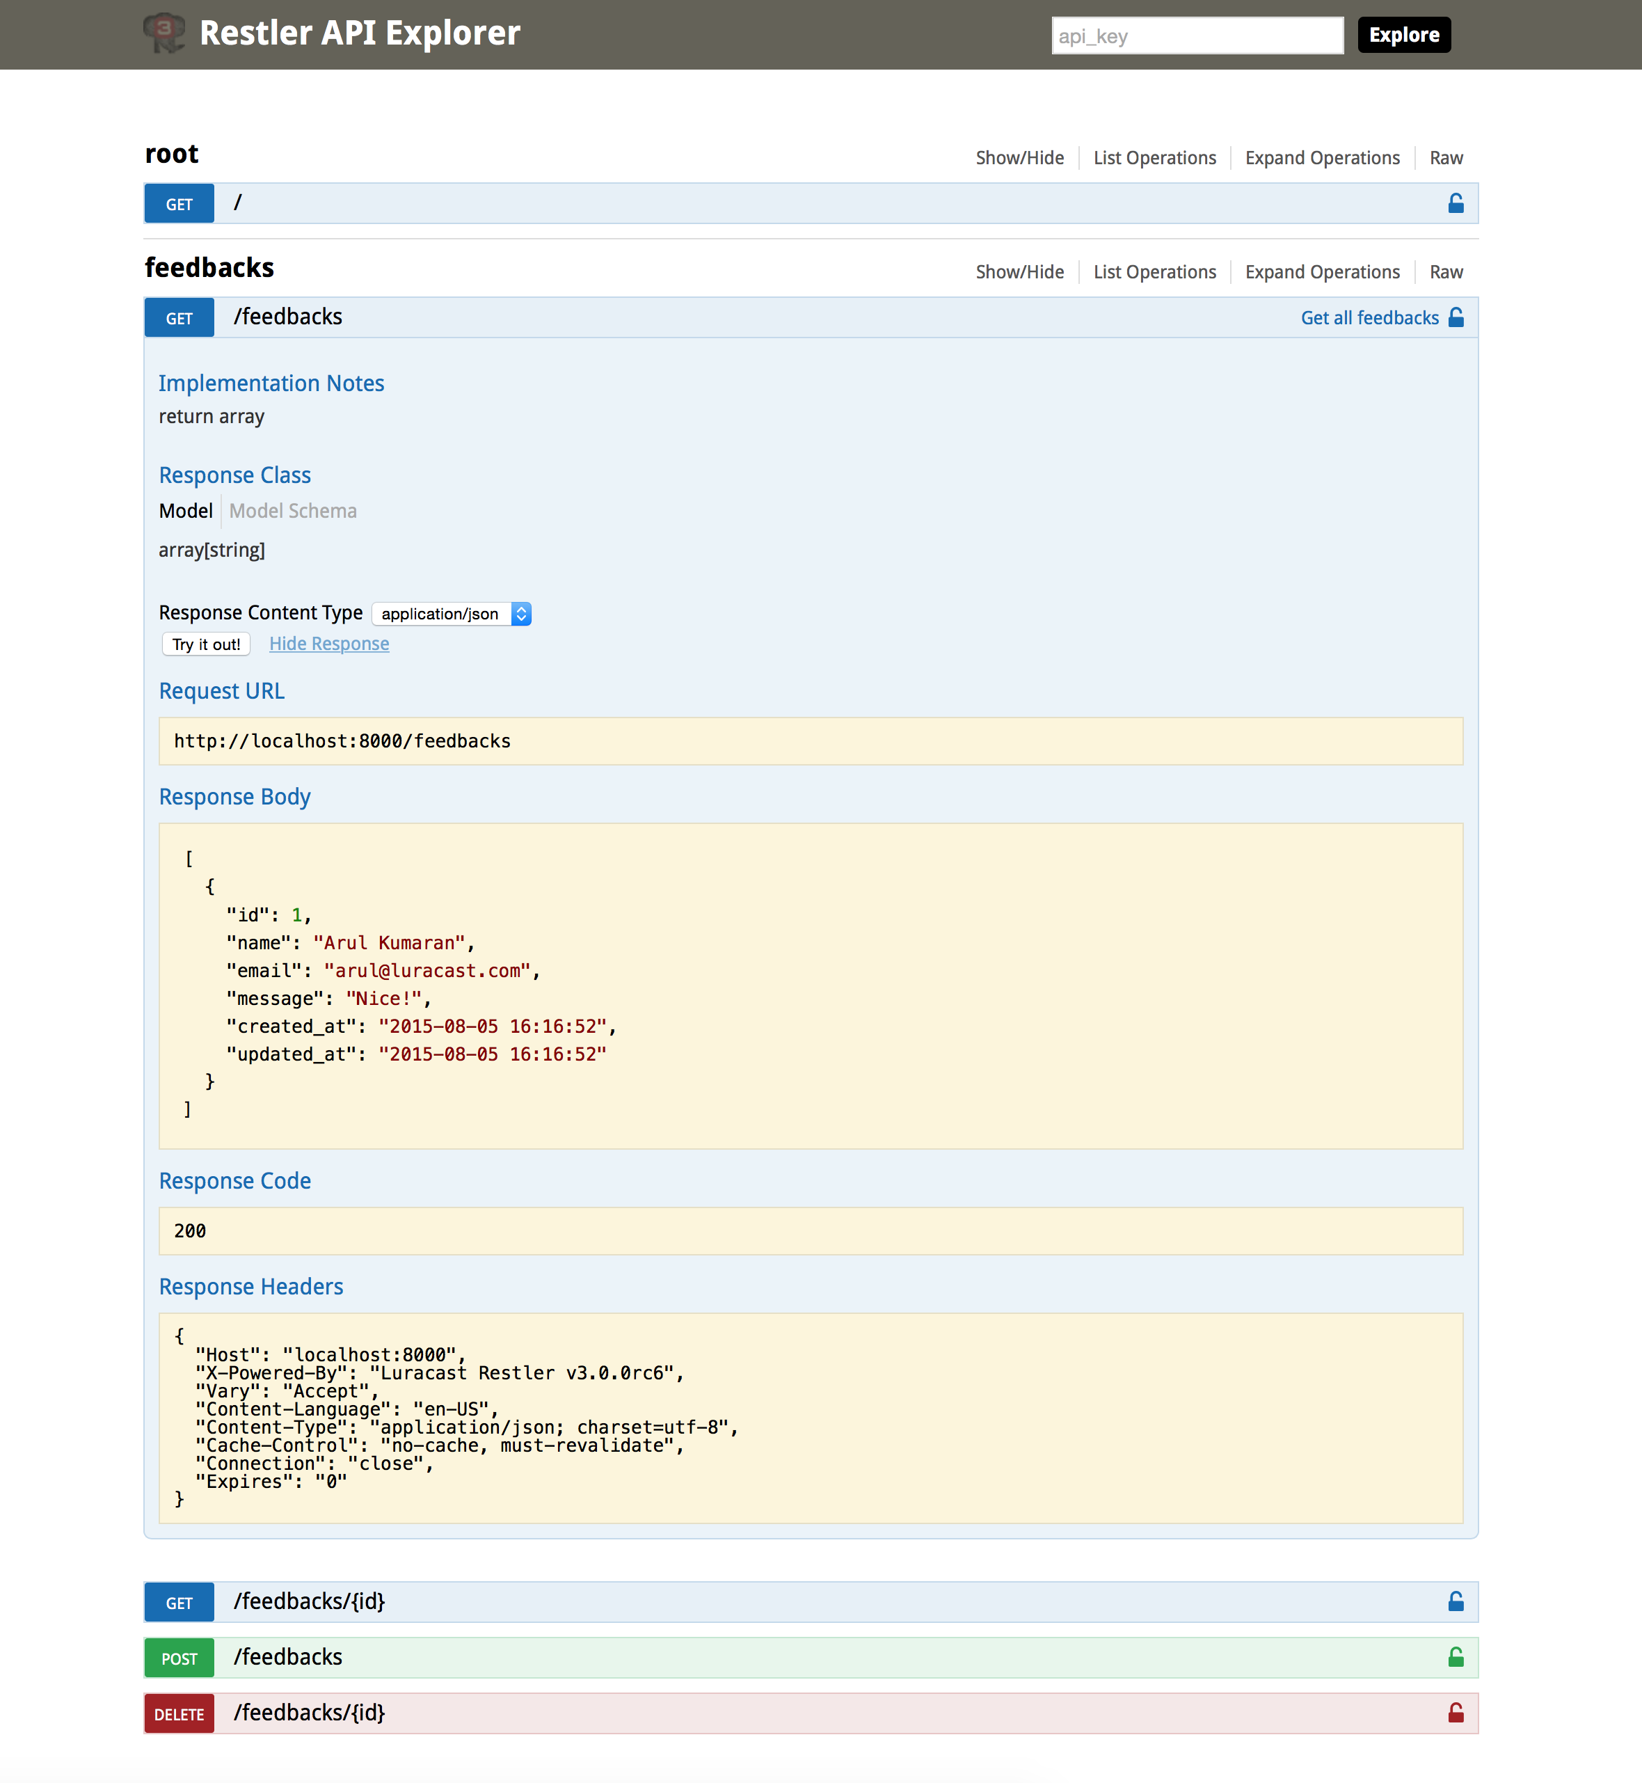Click green lock icon on POST /feedbacks row
Viewport: 1642px width, 1783px height.
point(1456,1658)
